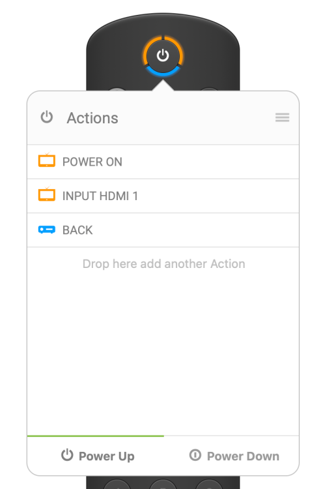
Task: Select the BACK action label
Action: pyautogui.click(x=77, y=230)
